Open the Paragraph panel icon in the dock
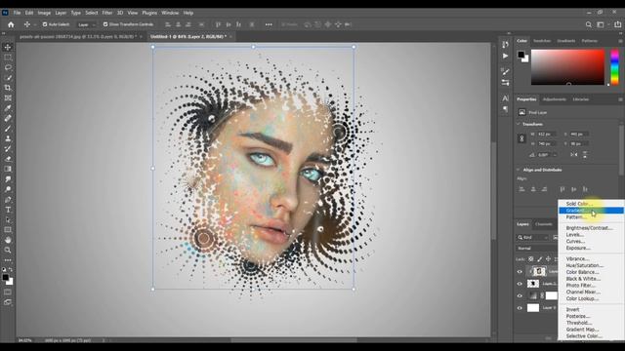This screenshot has height=351, width=625. click(506, 109)
